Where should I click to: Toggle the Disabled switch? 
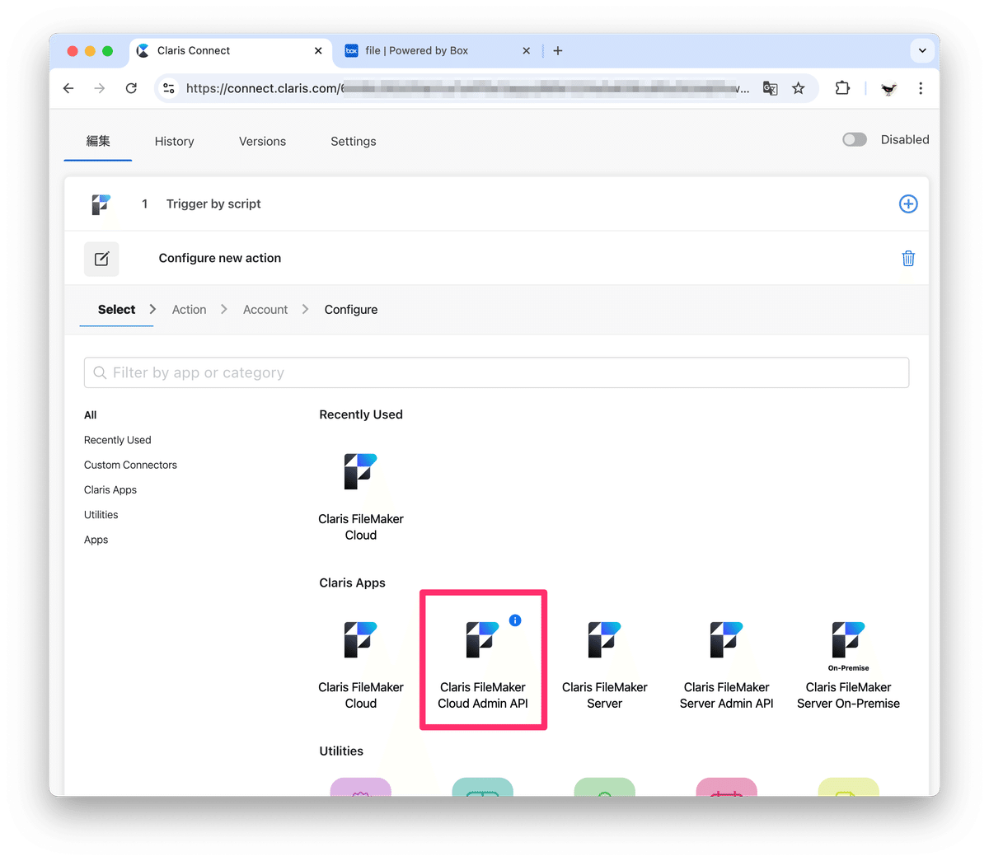[855, 139]
